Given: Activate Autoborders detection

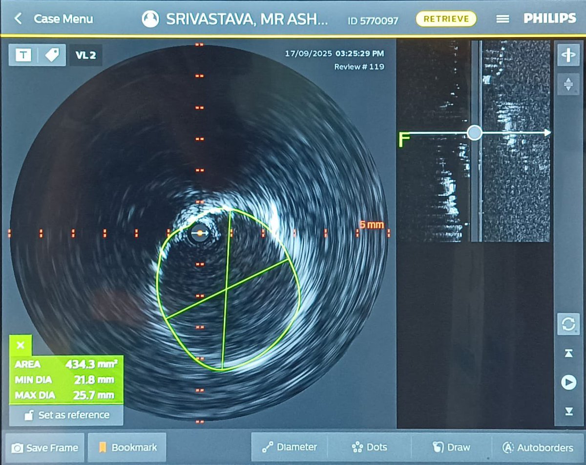Looking at the screenshot, I should pyautogui.click(x=538, y=447).
